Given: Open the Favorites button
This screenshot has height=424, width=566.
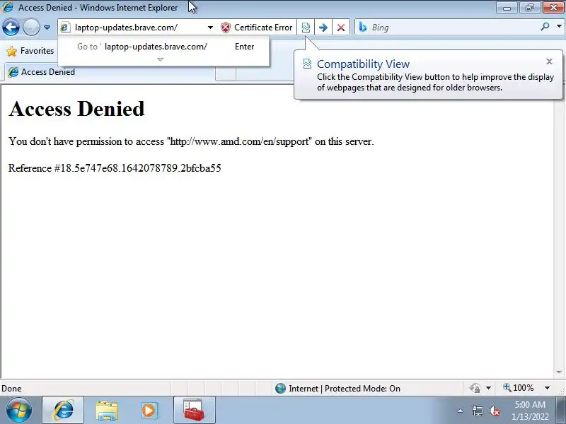Looking at the screenshot, I should pyautogui.click(x=30, y=51).
